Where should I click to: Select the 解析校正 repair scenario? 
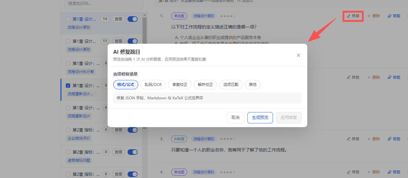(205, 85)
